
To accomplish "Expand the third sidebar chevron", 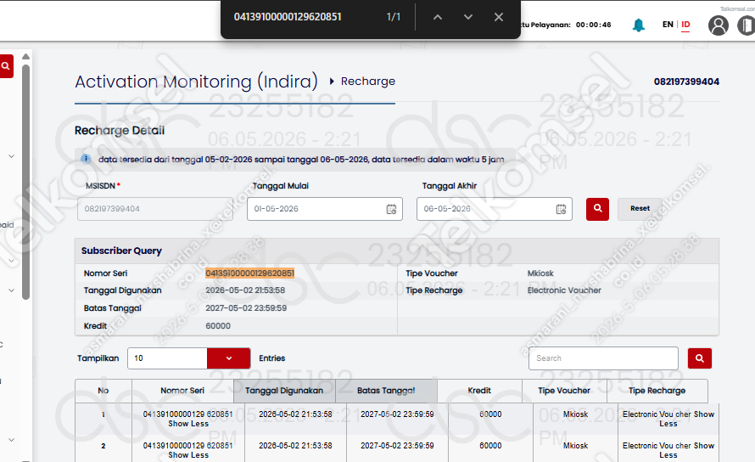I will [12, 290].
